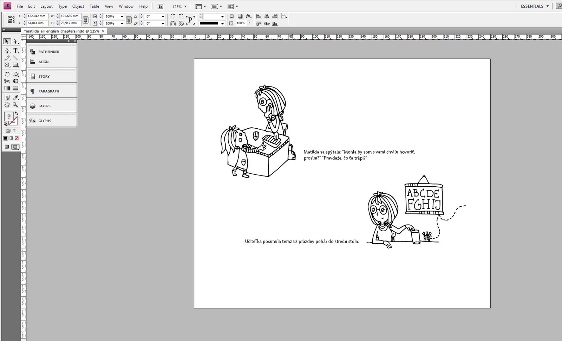Viewport: 562px width, 341px height.
Task: Select the Hand tool
Action: click(7, 105)
